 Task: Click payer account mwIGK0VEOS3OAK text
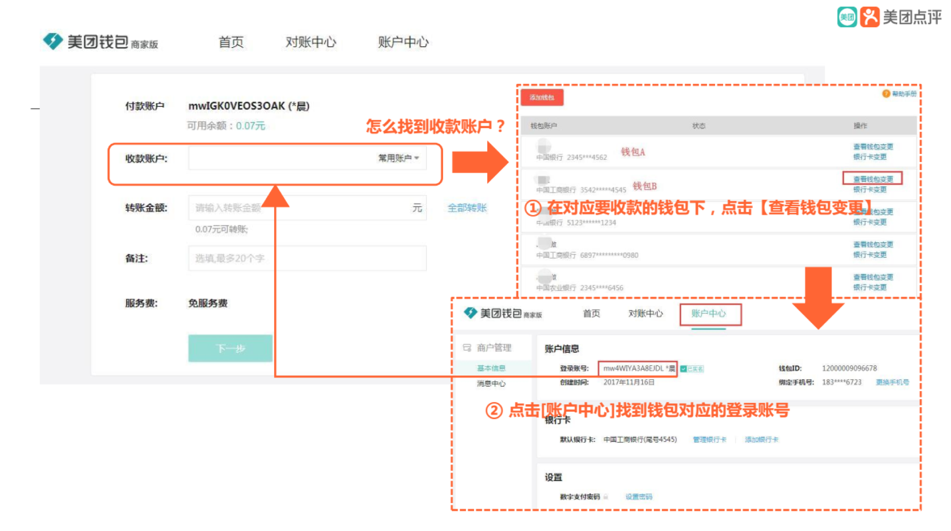click(249, 106)
